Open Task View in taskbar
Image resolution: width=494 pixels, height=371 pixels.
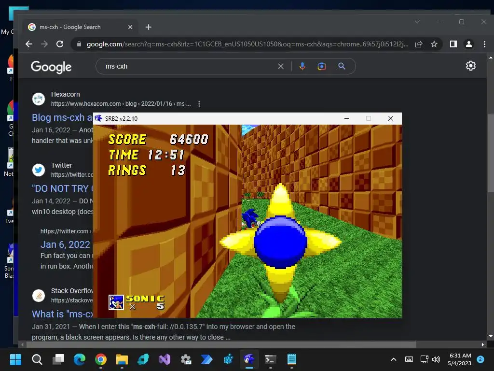pos(58,359)
